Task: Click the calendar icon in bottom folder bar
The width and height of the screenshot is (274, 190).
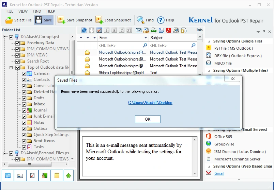Action: (8, 175)
